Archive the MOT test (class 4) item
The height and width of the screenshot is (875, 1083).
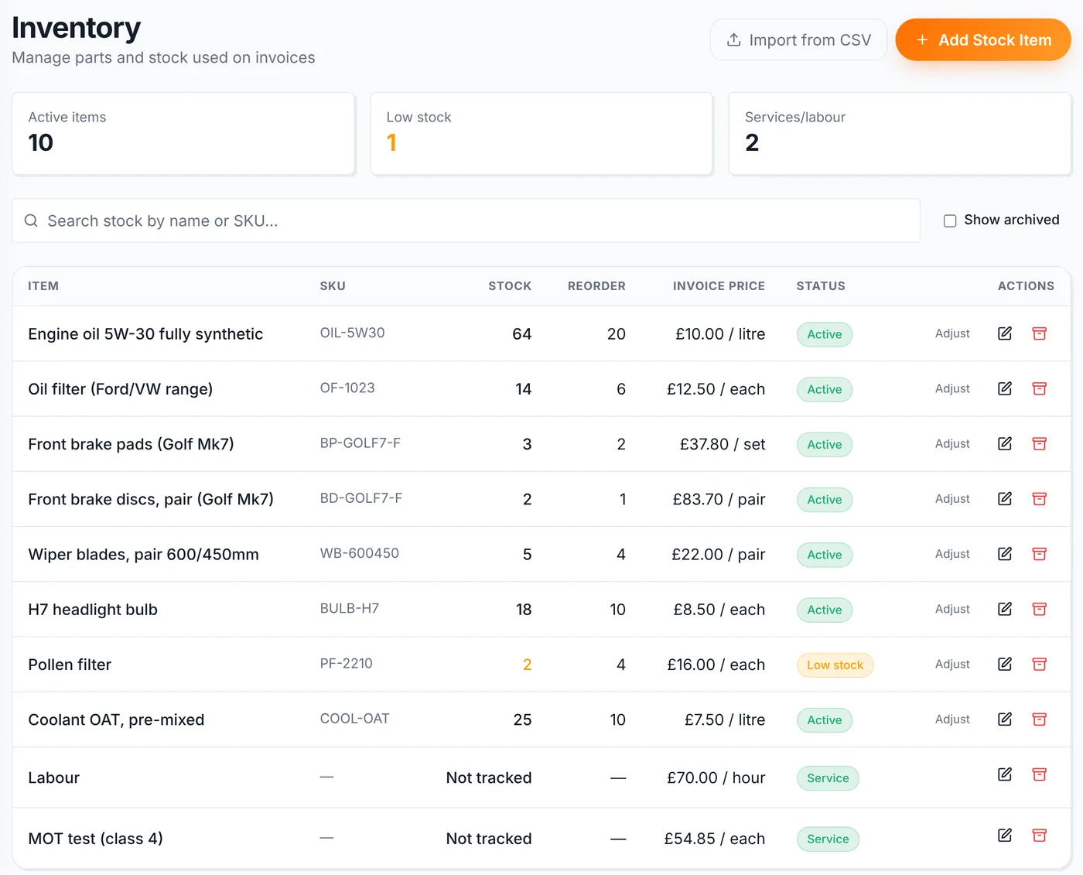pos(1040,836)
